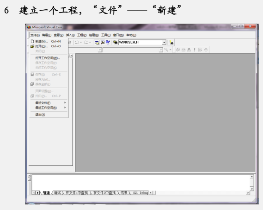
Task: Open the 组建(B) menu
Action: click(x=94, y=35)
